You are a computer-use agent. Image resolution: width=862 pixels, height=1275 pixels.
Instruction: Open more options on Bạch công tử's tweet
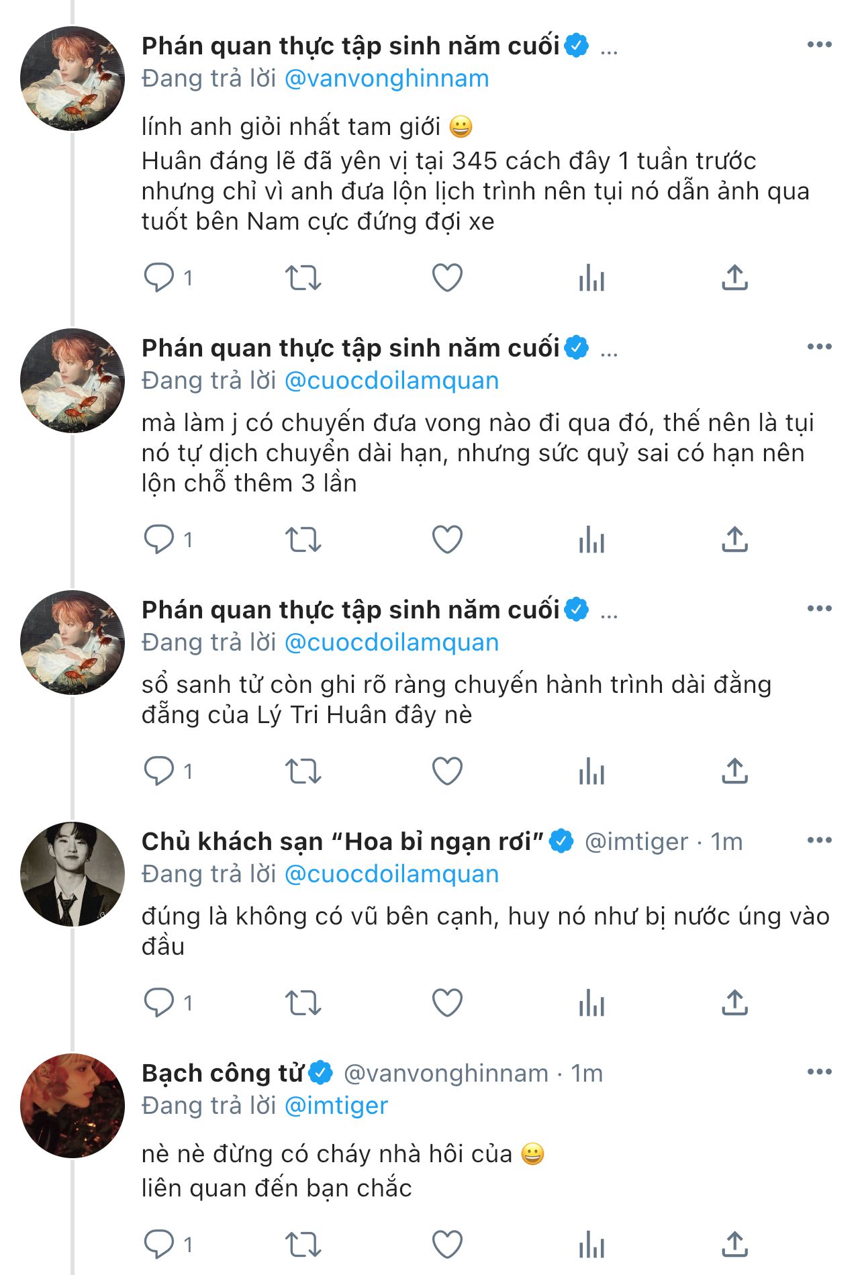click(819, 1072)
